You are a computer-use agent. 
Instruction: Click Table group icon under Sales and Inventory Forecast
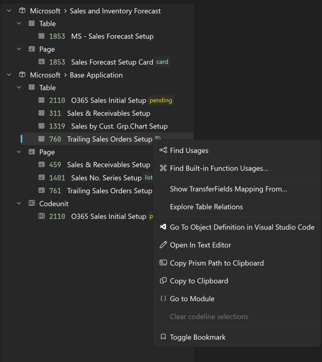(x=32, y=23)
